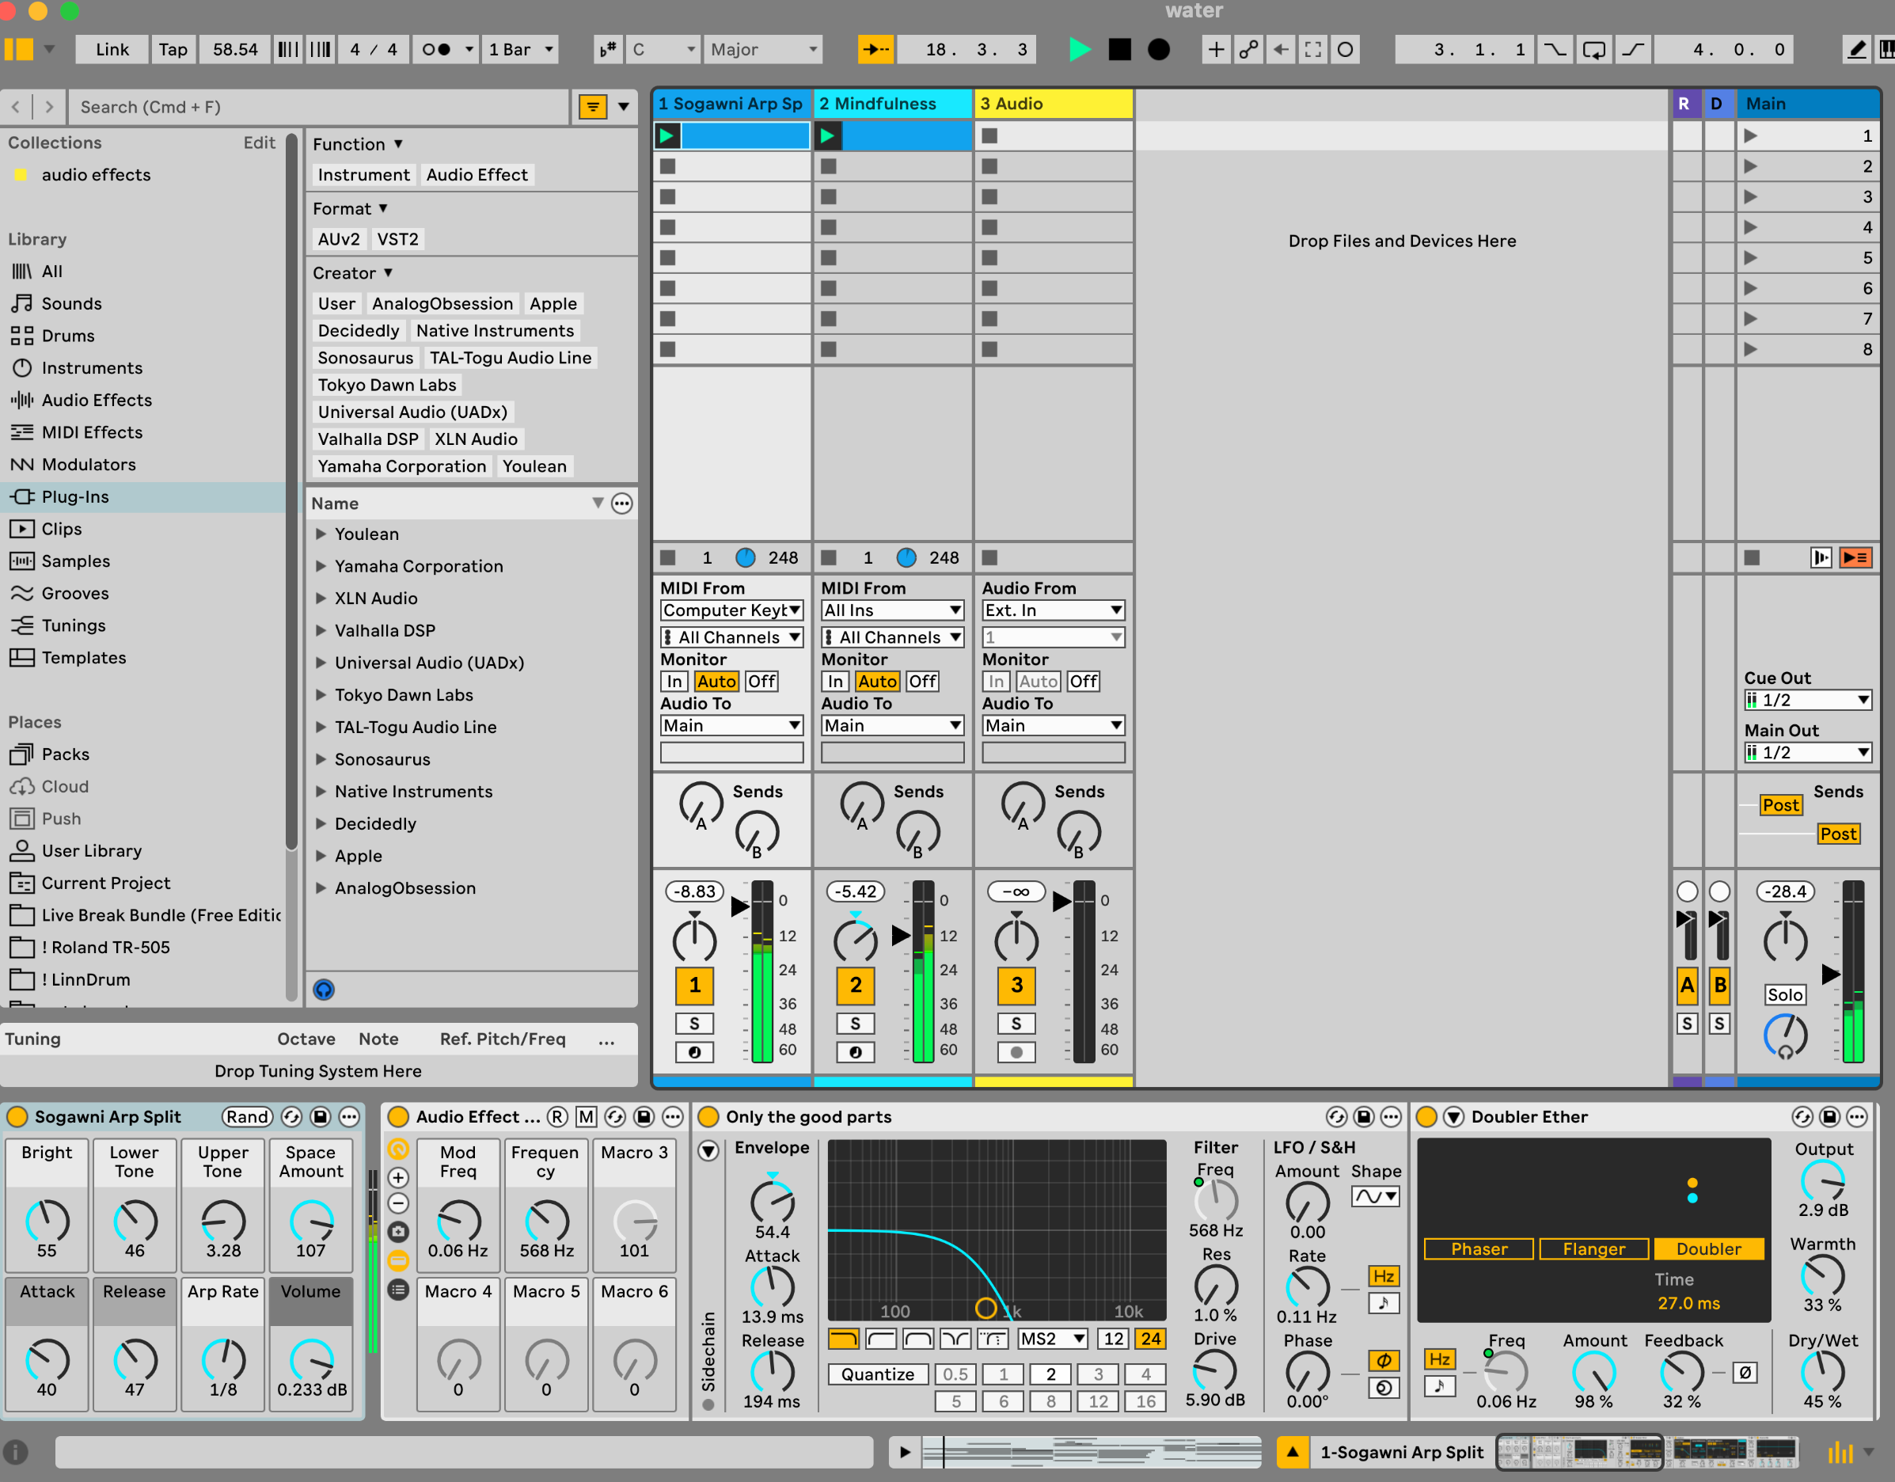Select the 3 Audio track header
This screenshot has height=1482, width=1895.
[x=1054, y=103]
